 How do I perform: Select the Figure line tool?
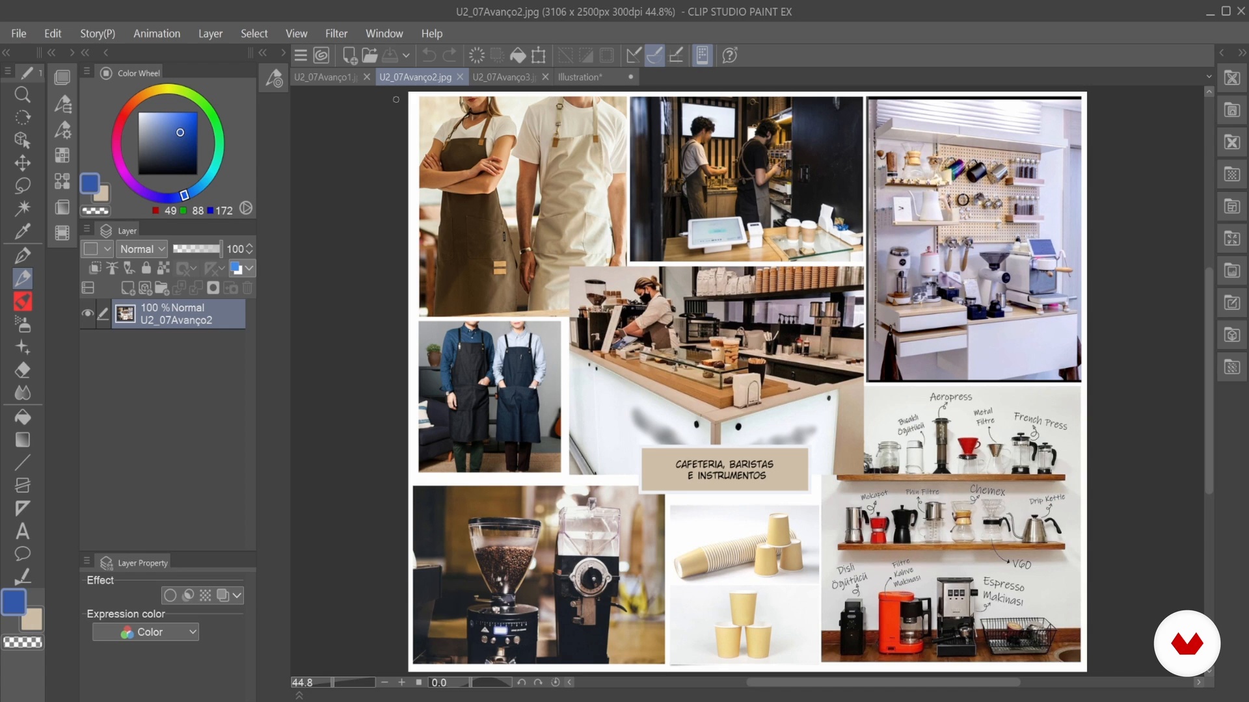pyautogui.click(x=22, y=463)
